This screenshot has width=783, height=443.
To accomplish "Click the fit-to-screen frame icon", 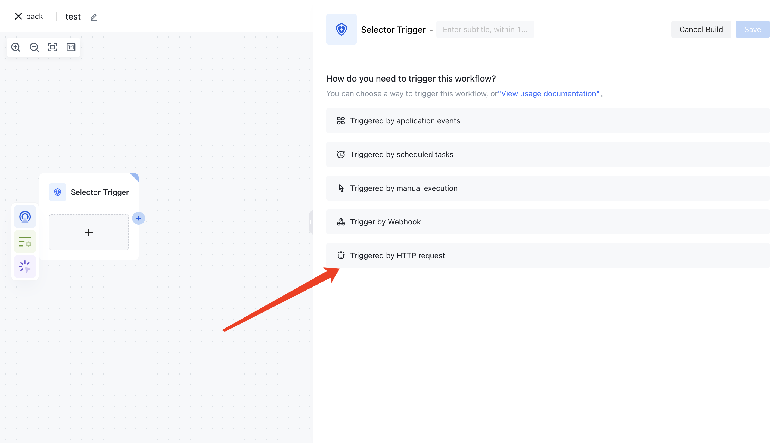I will (x=52, y=47).
